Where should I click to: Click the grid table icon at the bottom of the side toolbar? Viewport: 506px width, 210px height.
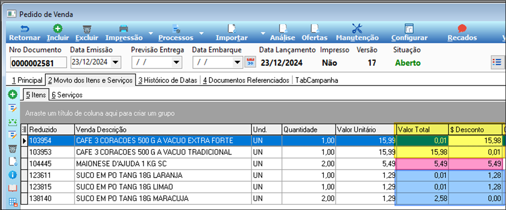pos(12,202)
